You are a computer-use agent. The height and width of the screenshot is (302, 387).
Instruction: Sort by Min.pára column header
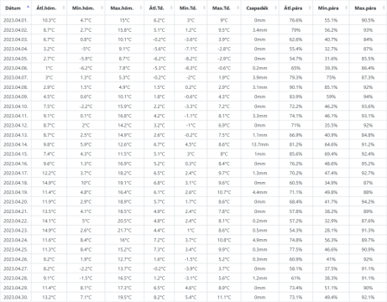pos(328,8)
